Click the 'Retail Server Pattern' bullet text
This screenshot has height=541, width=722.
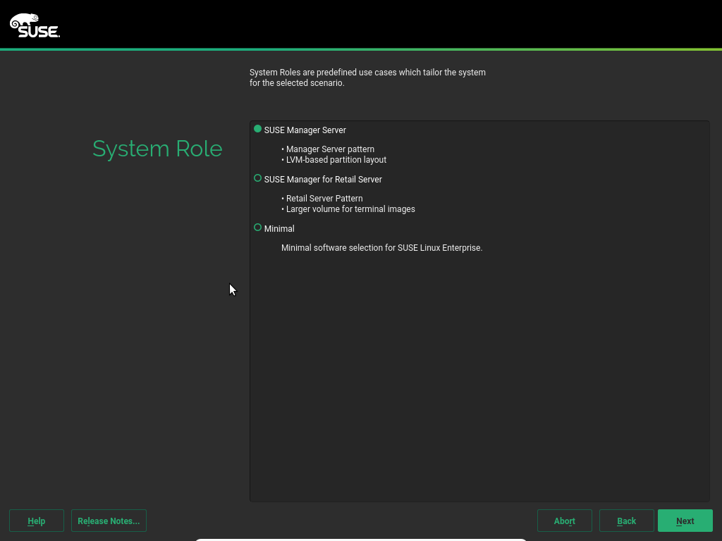coord(324,198)
